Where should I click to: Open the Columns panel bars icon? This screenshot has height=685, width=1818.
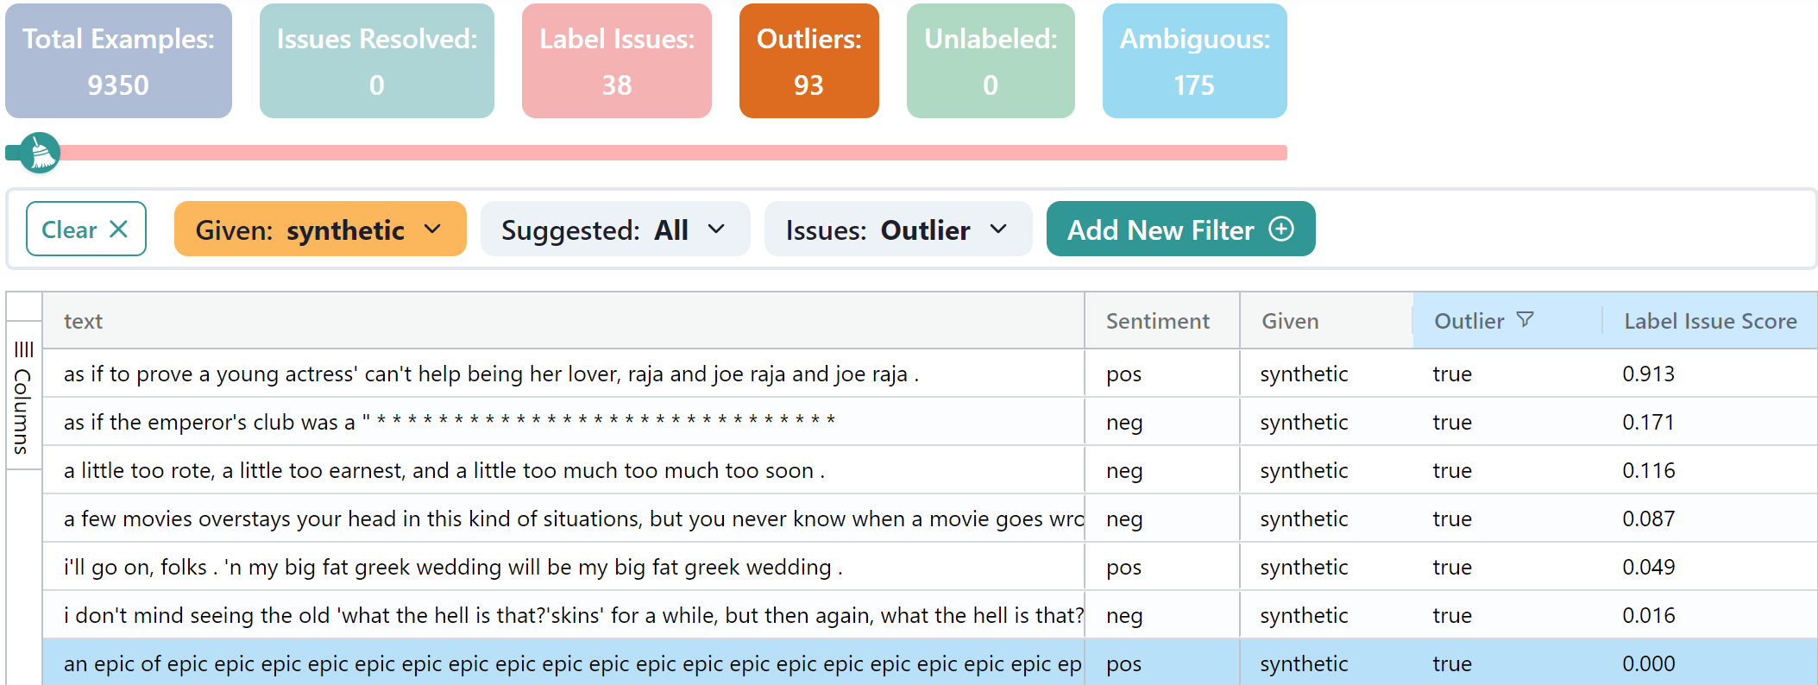[23, 349]
